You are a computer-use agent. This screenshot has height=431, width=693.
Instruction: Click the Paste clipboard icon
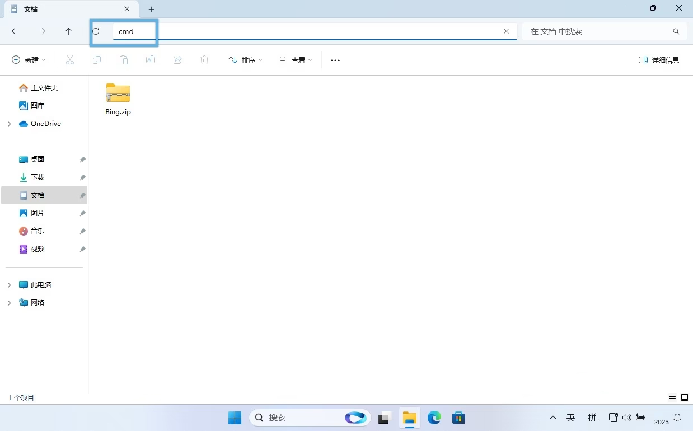coord(124,60)
